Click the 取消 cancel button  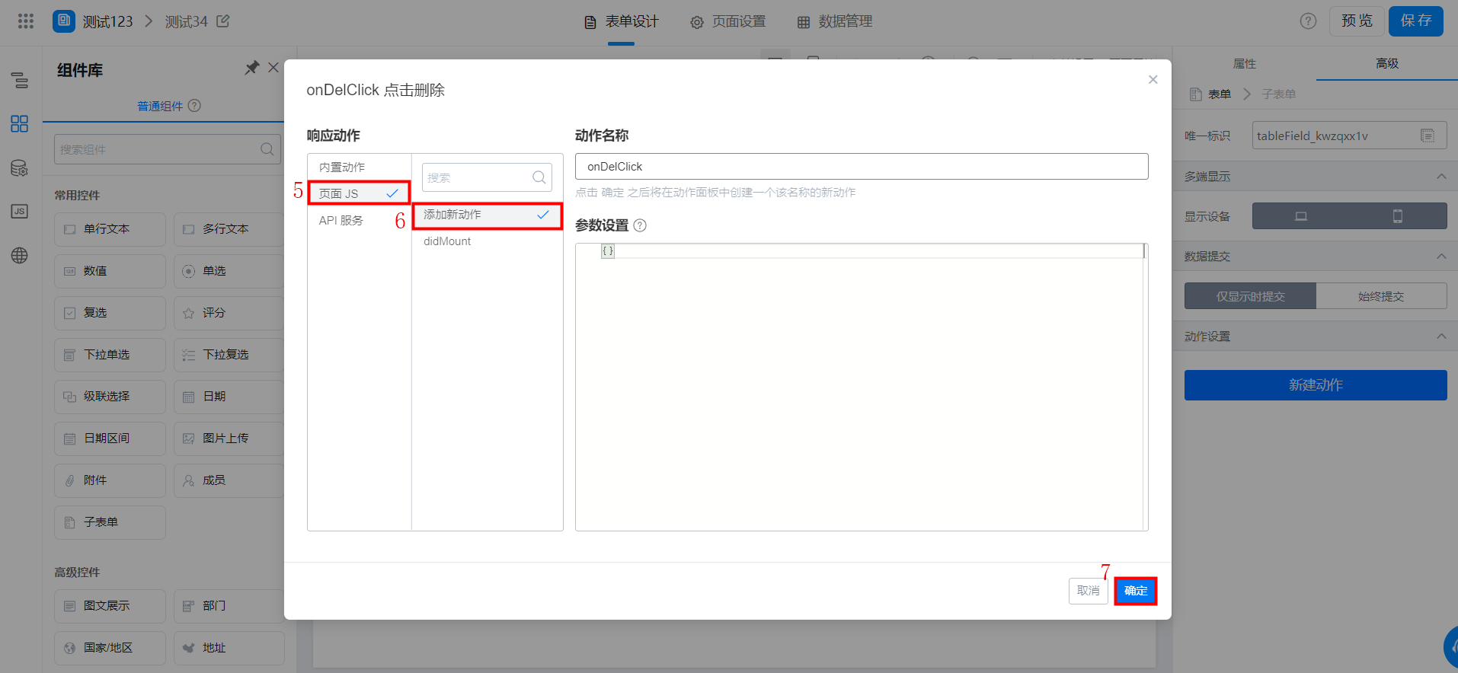coord(1089,591)
